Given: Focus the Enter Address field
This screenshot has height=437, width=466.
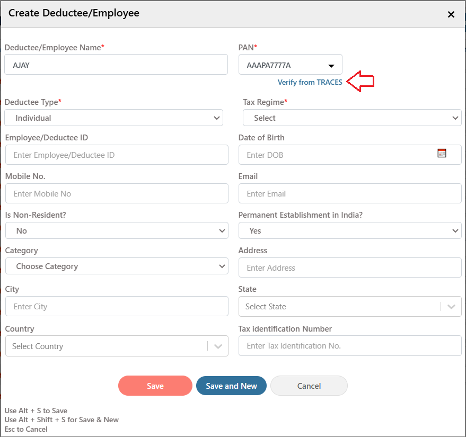Looking at the screenshot, I should click(350, 267).
